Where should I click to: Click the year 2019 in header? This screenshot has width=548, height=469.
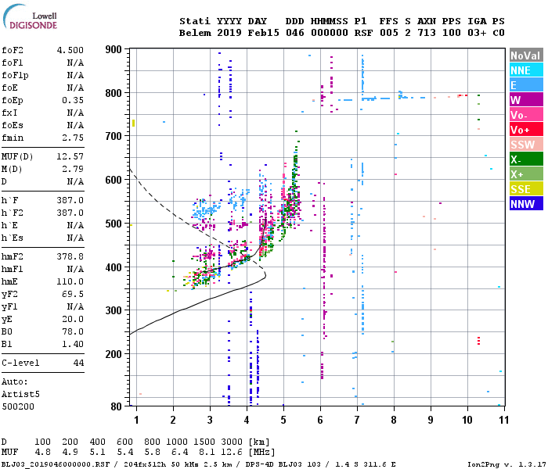229,33
